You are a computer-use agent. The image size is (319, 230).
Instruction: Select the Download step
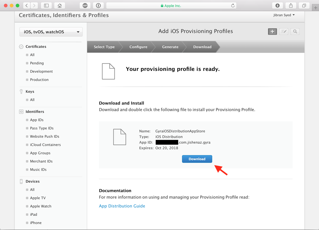pos(203,47)
